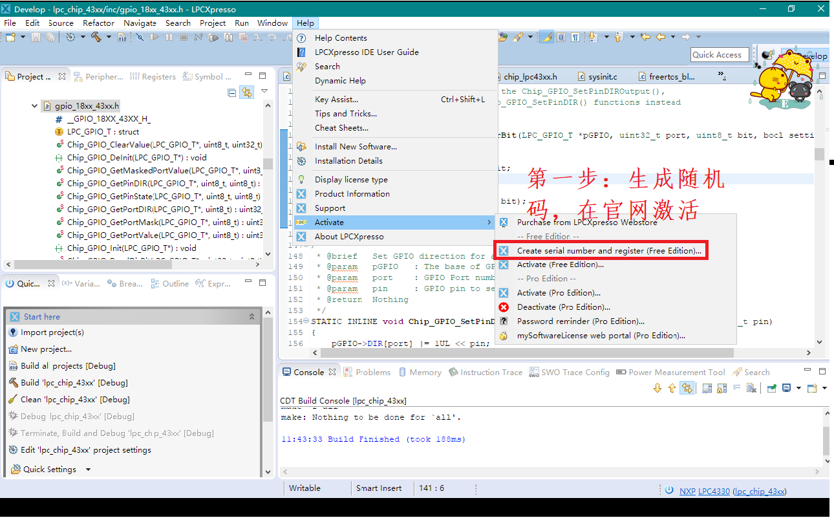Click the Skip All Breakpoints icon

[x=140, y=38]
